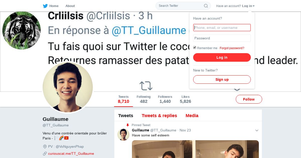This screenshot has width=301, height=158.
Task: Click the retweet arrows icon in header image
Action: coord(146,86)
